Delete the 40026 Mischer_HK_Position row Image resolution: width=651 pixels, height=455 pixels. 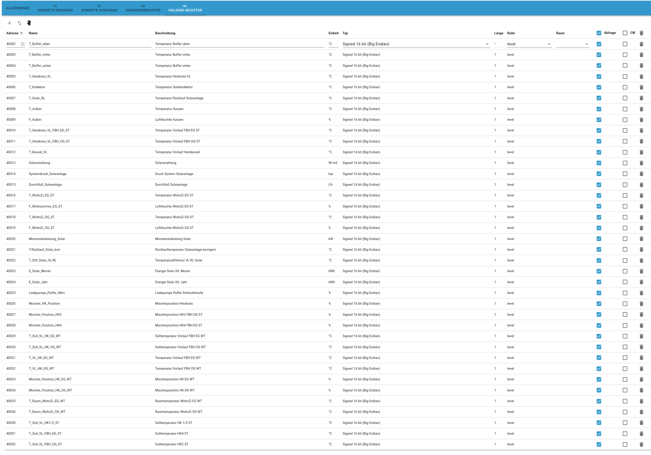point(641,304)
